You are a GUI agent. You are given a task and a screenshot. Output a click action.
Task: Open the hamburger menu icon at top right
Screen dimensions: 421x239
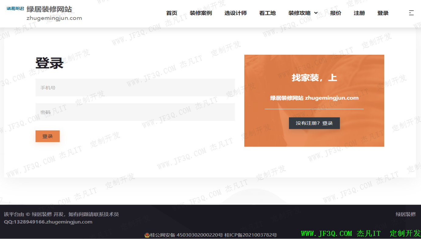411,13
